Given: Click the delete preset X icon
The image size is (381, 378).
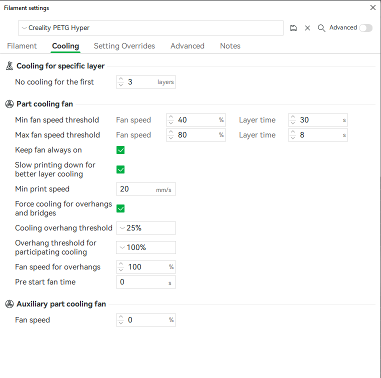Looking at the screenshot, I should [x=307, y=28].
